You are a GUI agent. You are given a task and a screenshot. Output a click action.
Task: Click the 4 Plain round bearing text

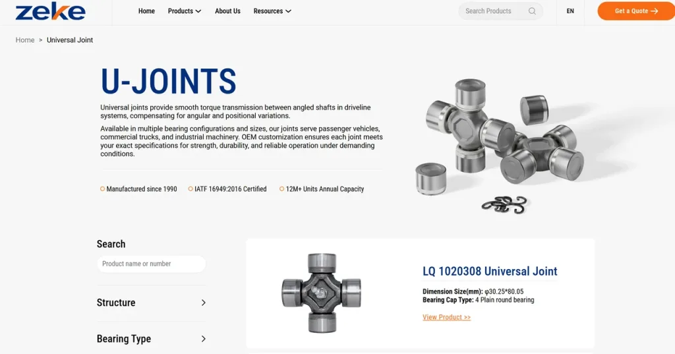[x=504, y=300]
